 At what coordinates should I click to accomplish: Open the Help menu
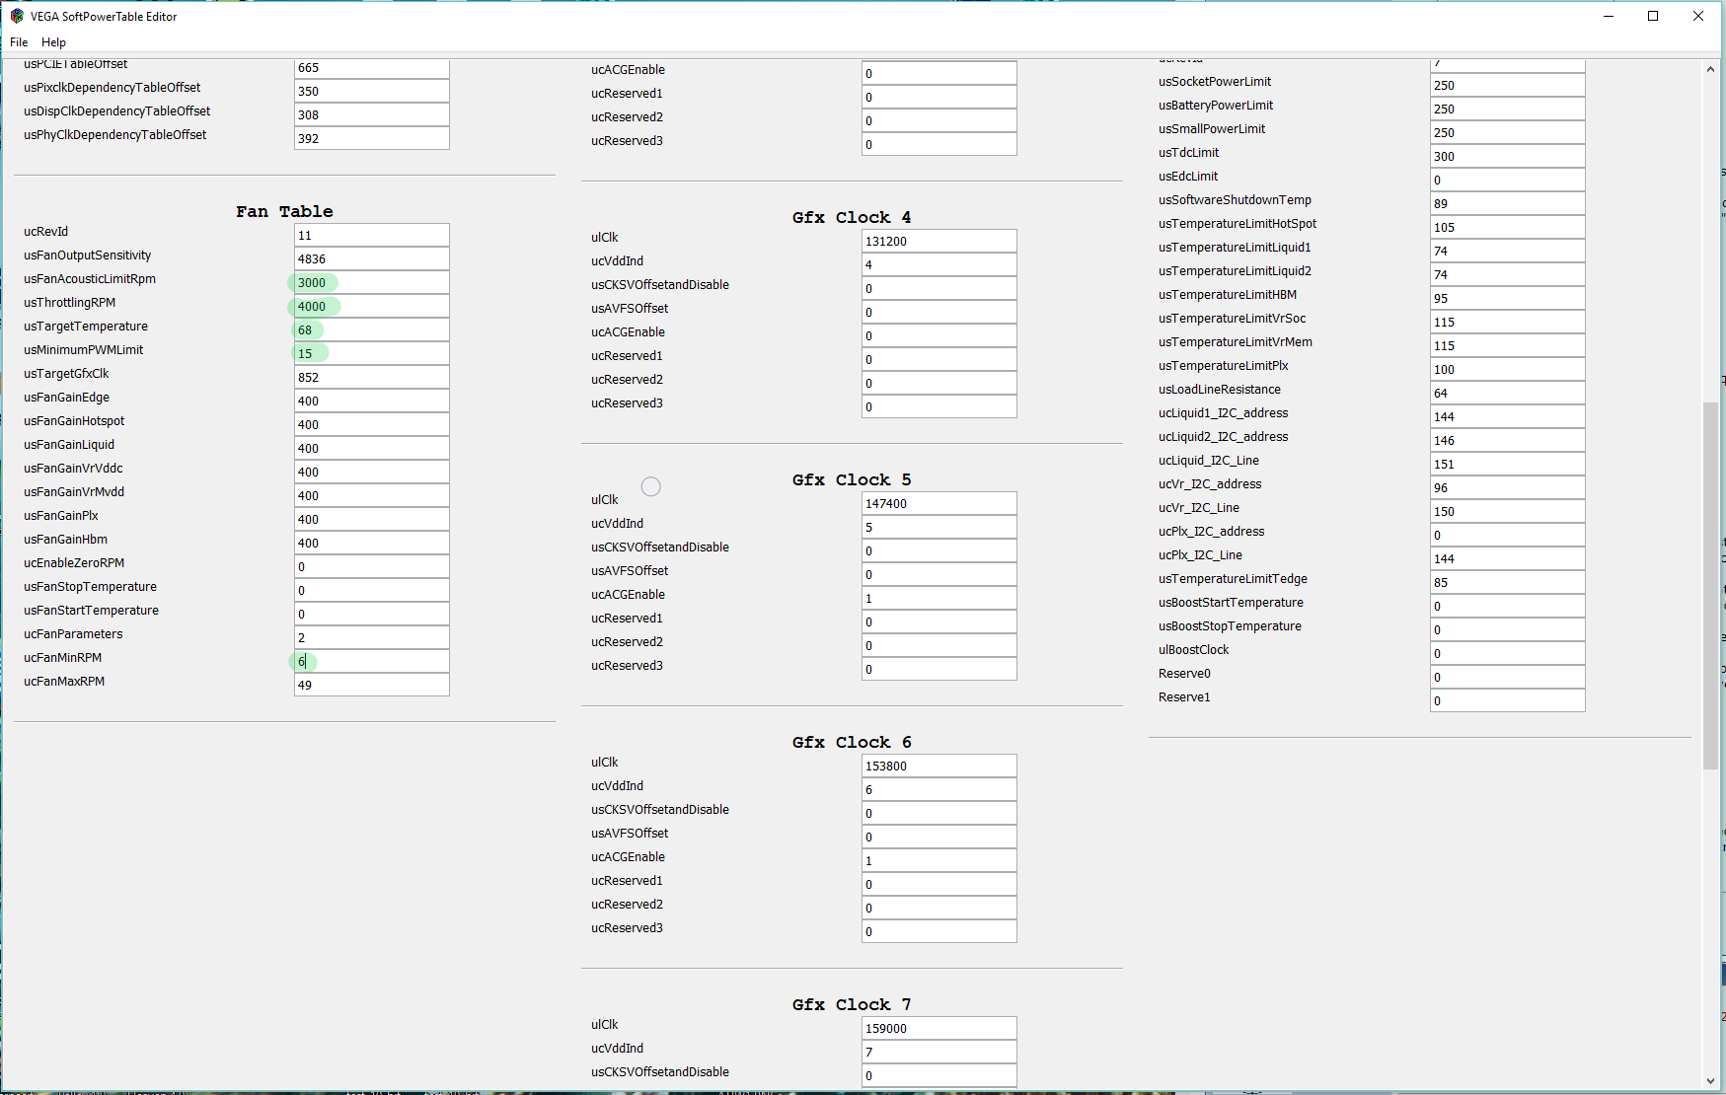(x=53, y=42)
